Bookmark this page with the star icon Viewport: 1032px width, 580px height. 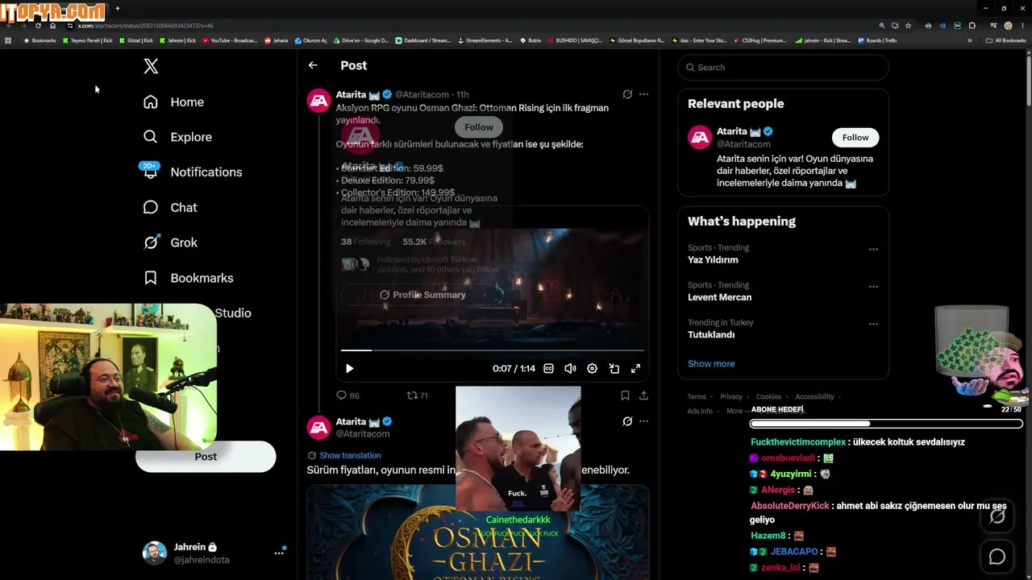tap(908, 26)
